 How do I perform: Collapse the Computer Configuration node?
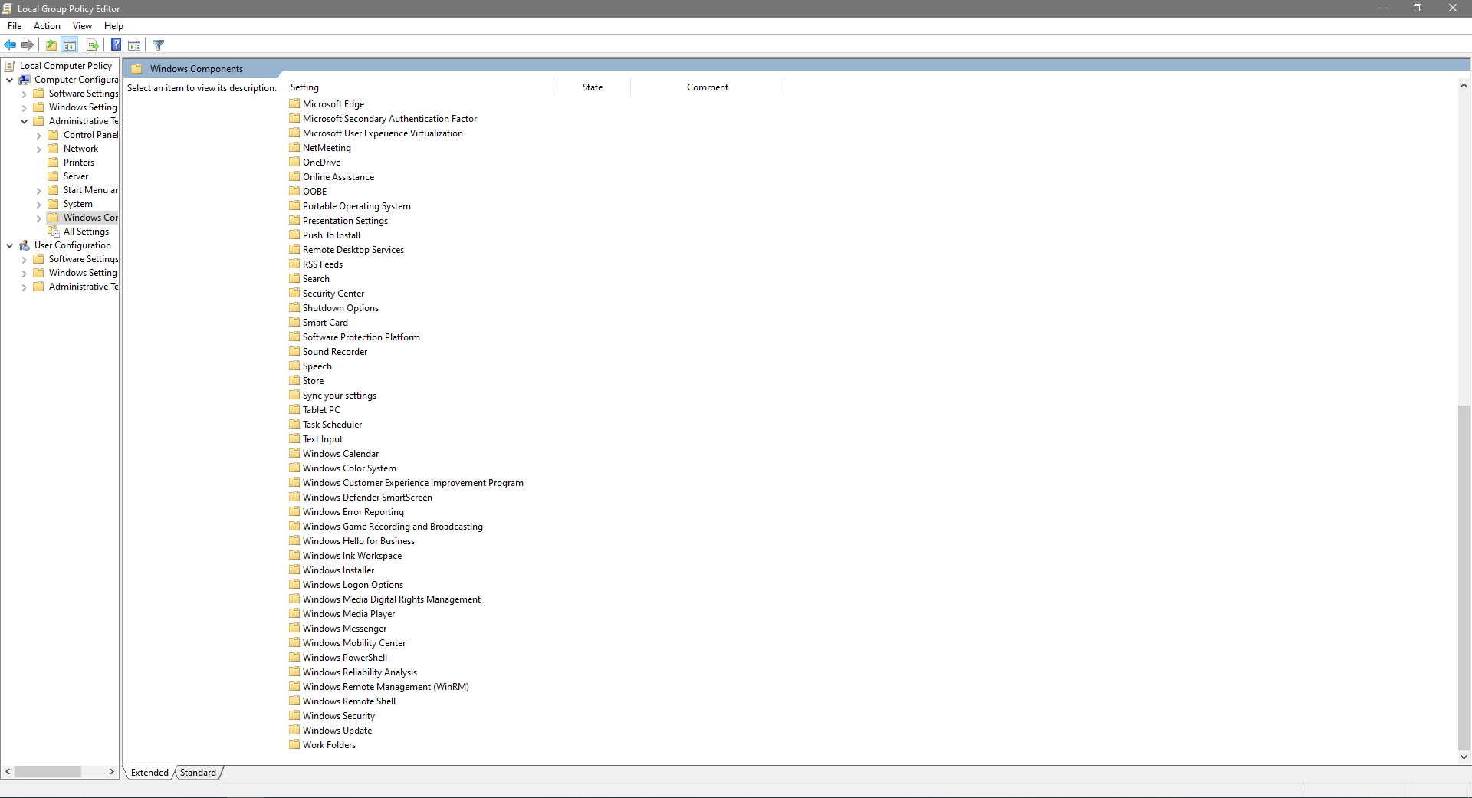pos(9,80)
